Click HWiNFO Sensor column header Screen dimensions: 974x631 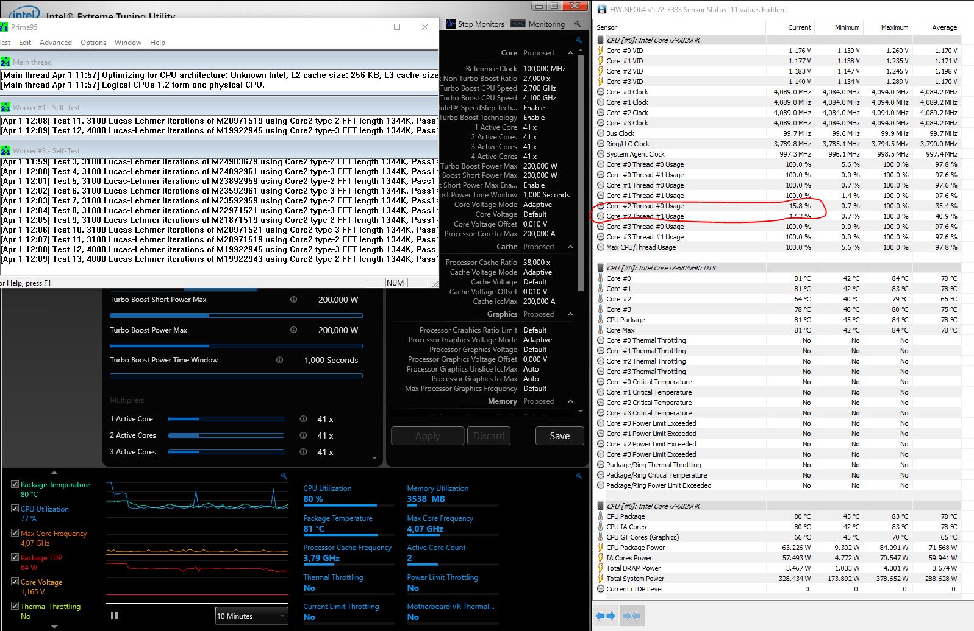click(x=680, y=27)
